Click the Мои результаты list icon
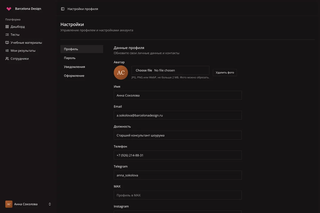 coord(7,51)
